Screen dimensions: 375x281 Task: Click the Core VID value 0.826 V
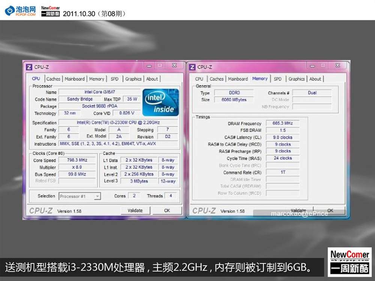click(x=126, y=113)
